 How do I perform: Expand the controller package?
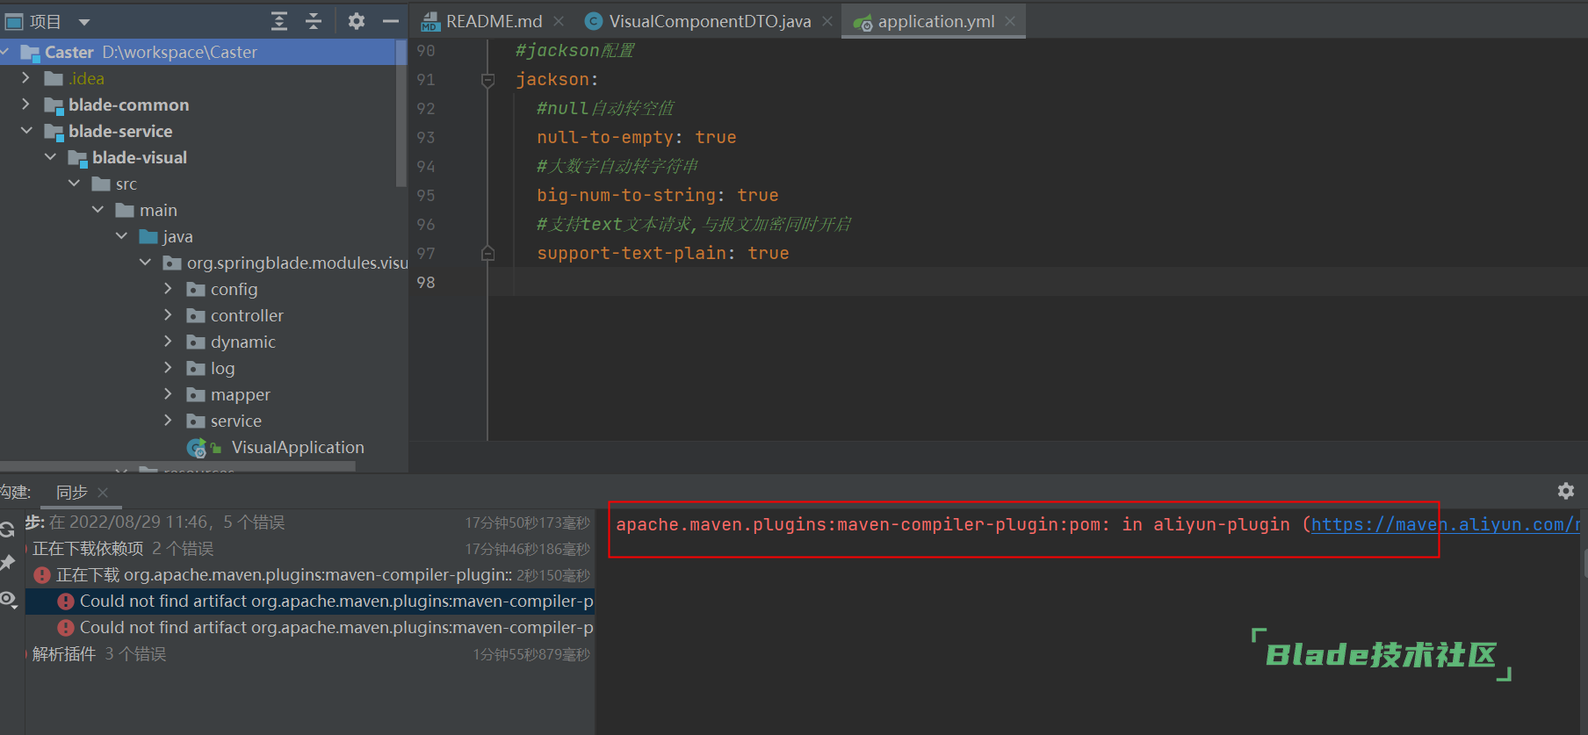coord(169,315)
